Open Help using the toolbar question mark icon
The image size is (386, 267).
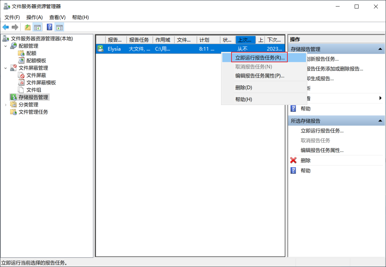(x=50, y=27)
